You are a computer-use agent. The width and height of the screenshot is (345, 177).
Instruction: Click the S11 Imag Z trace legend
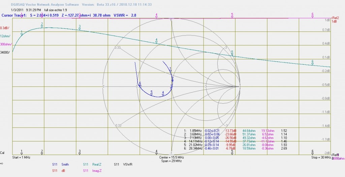click(x=92, y=170)
